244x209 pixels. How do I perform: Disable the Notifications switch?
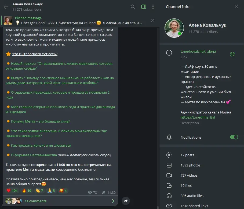coord(234,137)
